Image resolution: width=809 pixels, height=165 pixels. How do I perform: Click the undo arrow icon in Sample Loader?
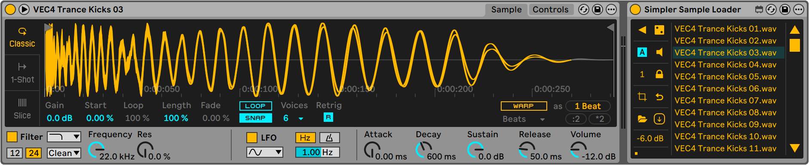[x=659, y=97]
